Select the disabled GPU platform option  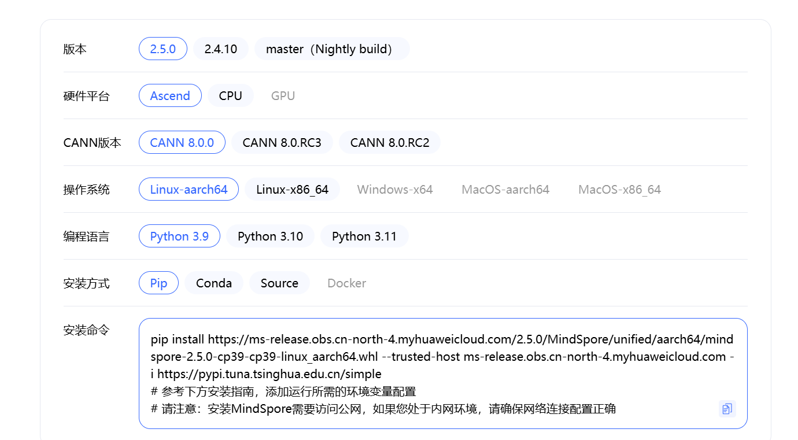[283, 96]
